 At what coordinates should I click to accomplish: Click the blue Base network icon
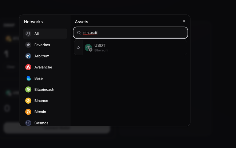(28, 78)
